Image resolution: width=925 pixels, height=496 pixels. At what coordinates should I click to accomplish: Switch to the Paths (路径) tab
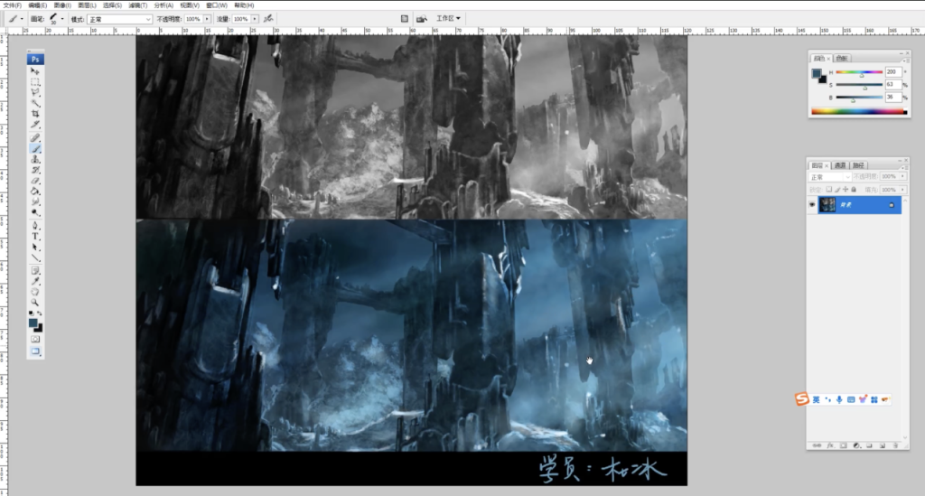tap(858, 165)
